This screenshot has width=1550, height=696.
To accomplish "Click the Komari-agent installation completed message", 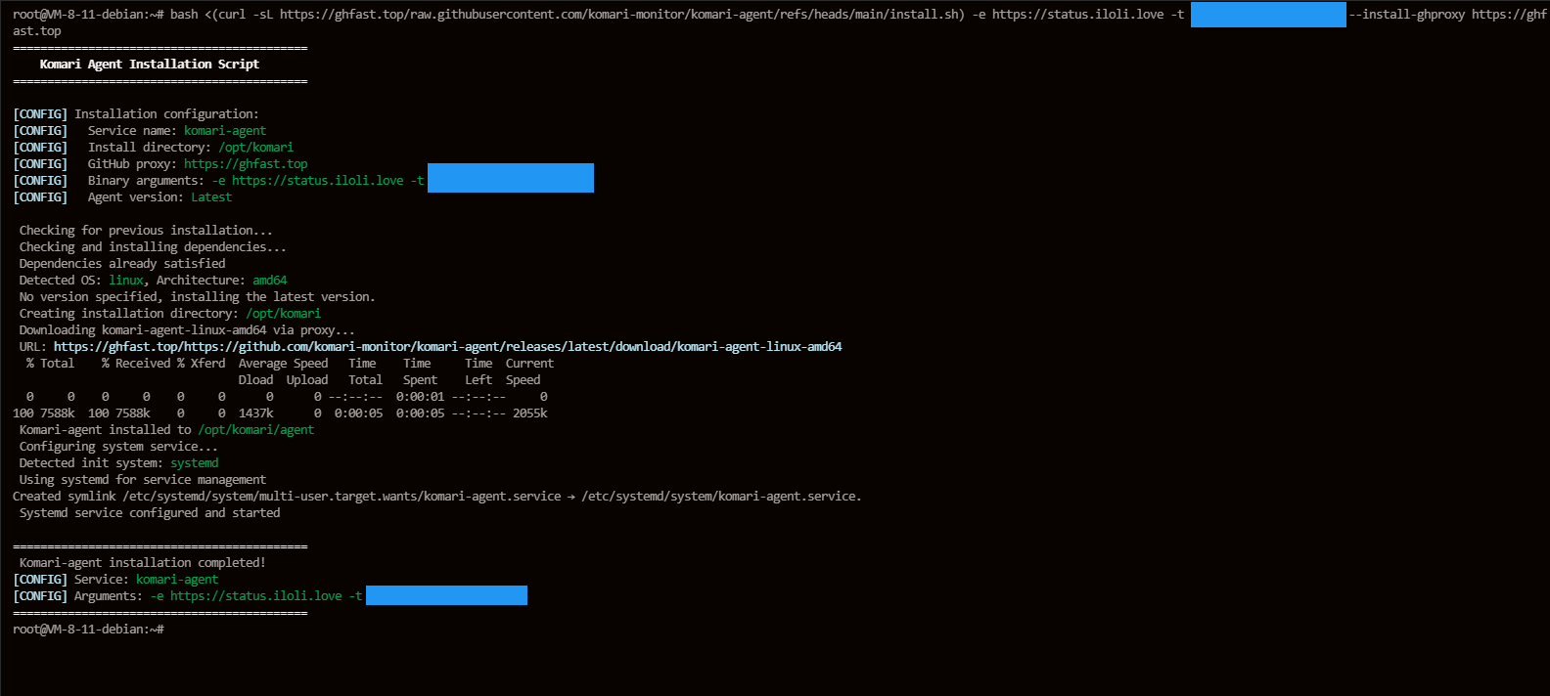I will (142, 563).
